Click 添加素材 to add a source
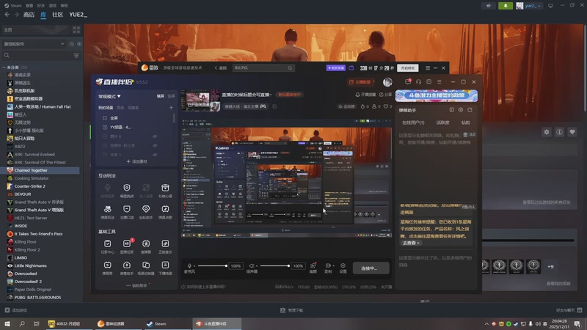The width and height of the screenshot is (587, 330). pos(136,161)
